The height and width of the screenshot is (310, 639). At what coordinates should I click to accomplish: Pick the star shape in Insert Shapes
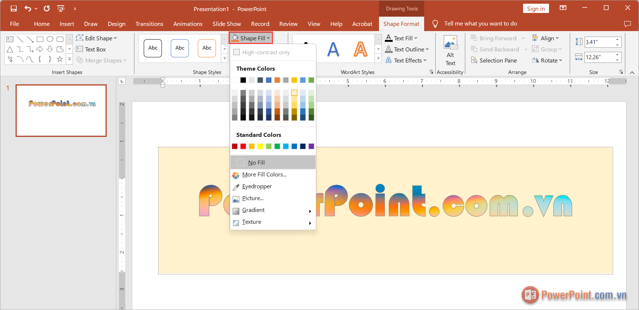(60, 59)
